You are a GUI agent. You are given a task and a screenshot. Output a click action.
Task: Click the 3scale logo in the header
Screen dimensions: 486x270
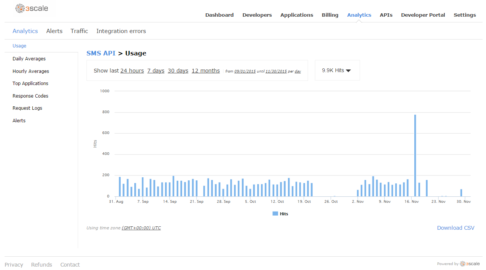click(x=32, y=8)
